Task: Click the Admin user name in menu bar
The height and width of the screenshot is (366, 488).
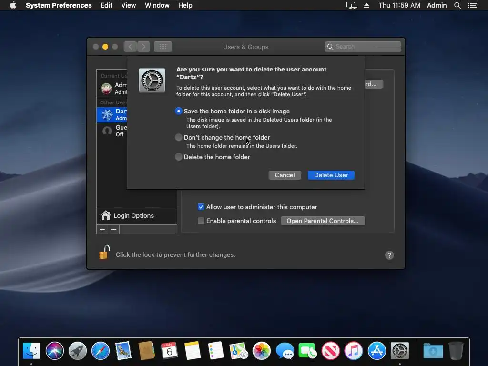Action: [x=437, y=5]
